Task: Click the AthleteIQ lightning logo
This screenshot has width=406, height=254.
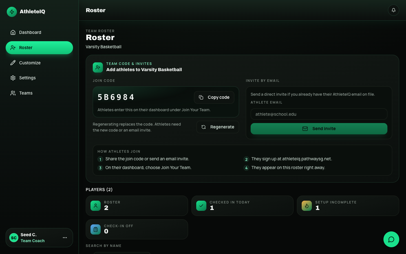Action: [12, 12]
